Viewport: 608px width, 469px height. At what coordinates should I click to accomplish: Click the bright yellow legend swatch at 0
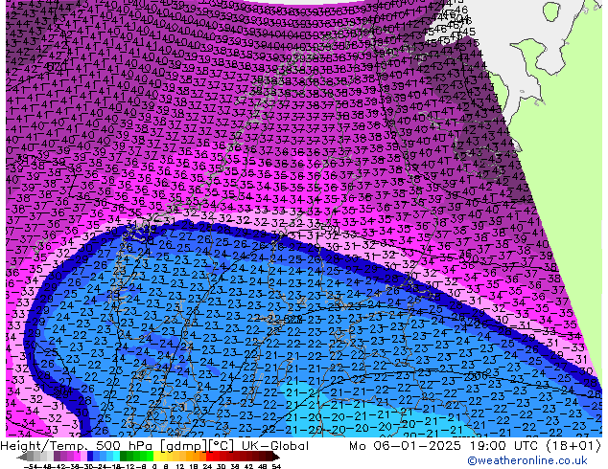[x=156, y=457]
